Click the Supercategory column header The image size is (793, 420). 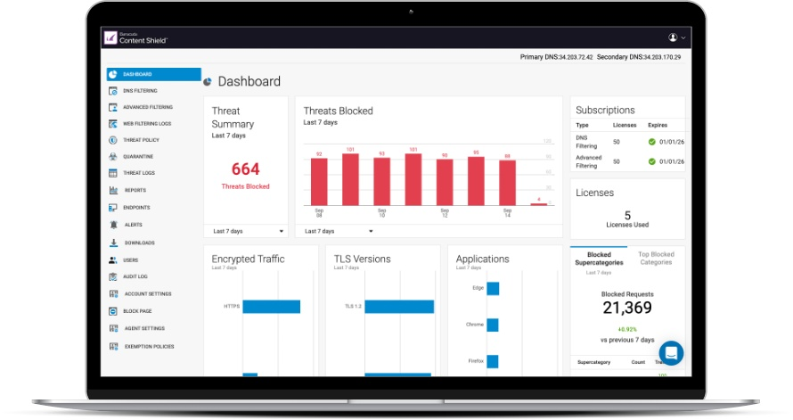(x=593, y=362)
